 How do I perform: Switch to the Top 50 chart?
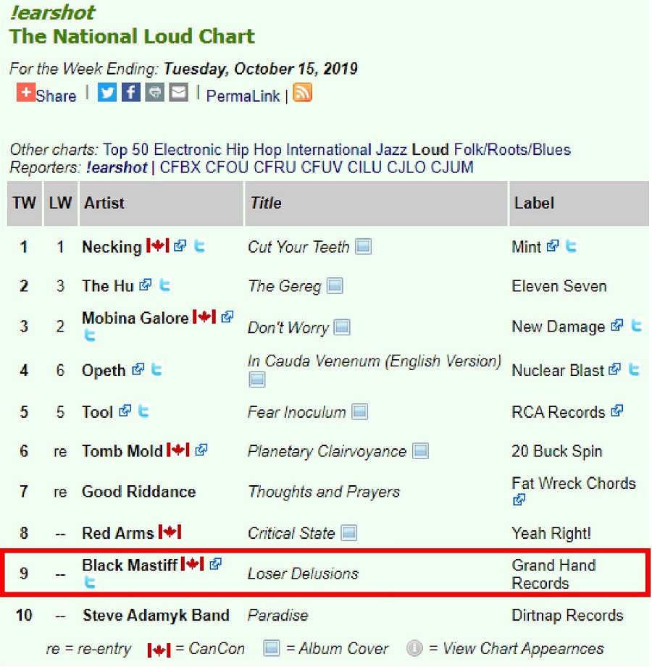click(127, 150)
